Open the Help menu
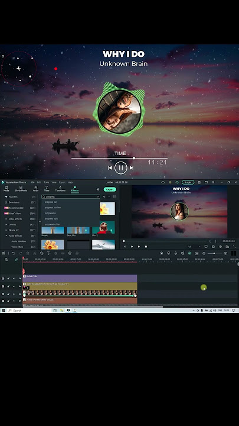The image size is (239, 426). [x=70, y=182]
